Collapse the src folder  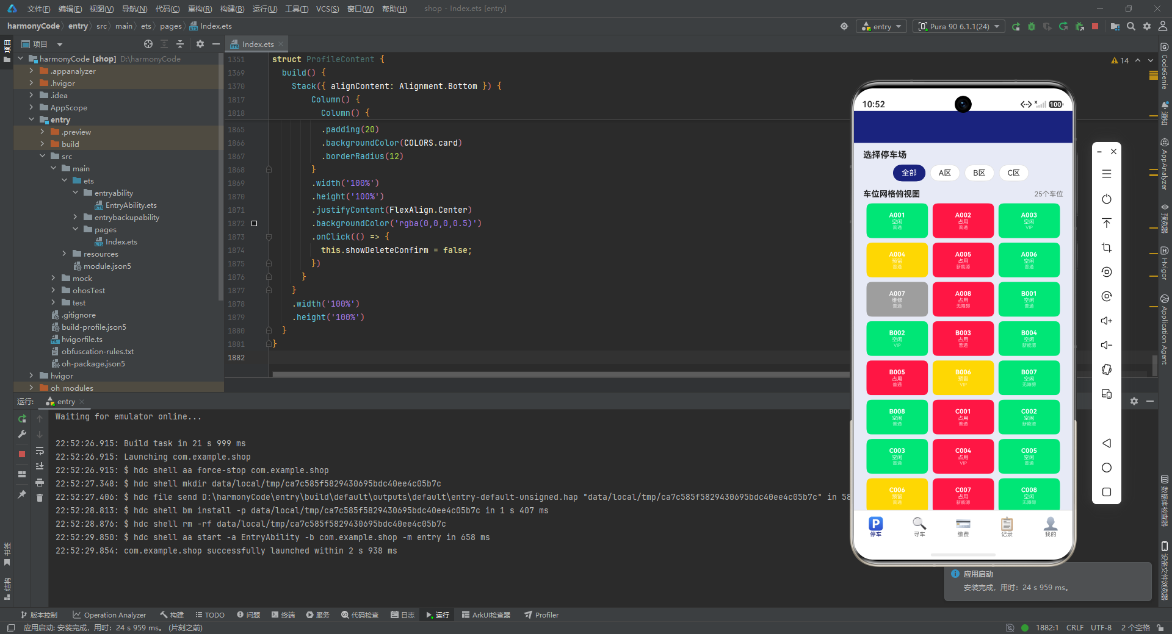(42, 156)
